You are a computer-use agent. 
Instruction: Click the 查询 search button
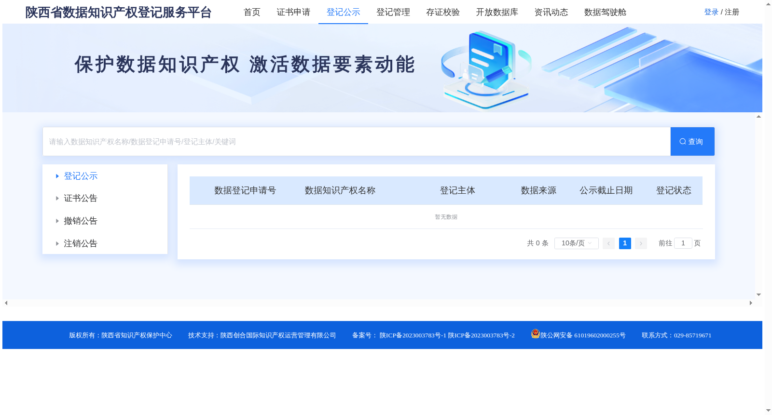(x=692, y=141)
